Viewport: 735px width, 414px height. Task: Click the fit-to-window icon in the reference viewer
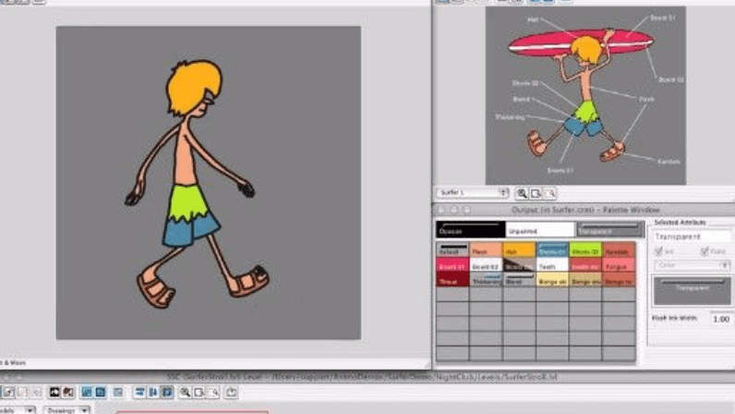536,193
